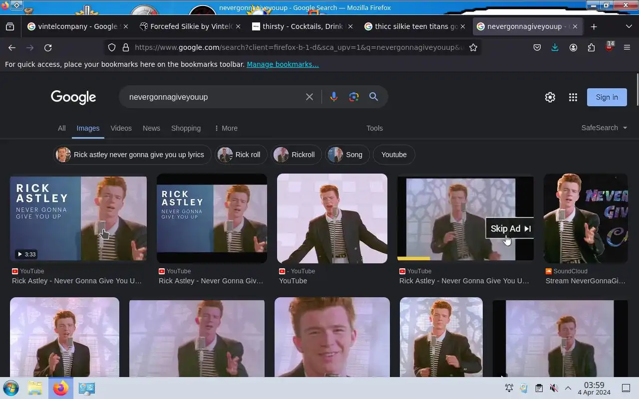Open the clipboard tray icon
This screenshot has height=399, width=639.
[x=539, y=388]
